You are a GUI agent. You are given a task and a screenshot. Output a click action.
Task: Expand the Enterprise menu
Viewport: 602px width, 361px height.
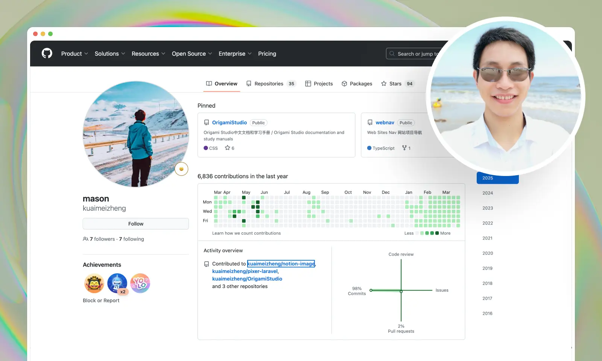235,54
